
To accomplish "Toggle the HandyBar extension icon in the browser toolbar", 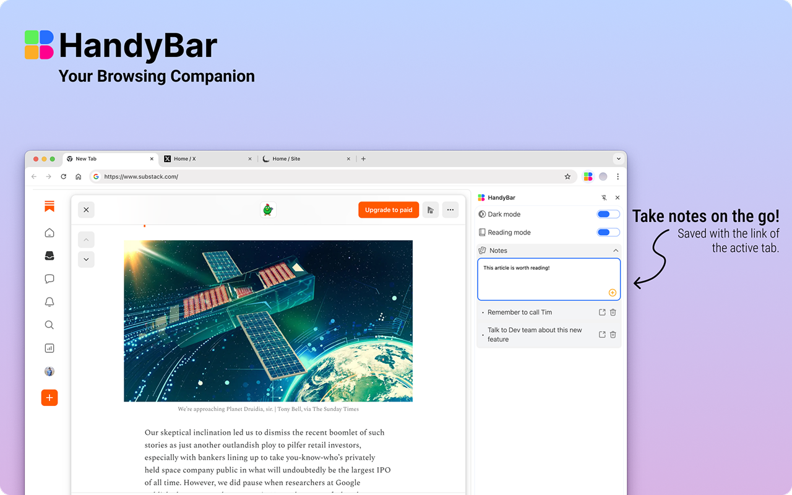I will [x=587, y=176].
